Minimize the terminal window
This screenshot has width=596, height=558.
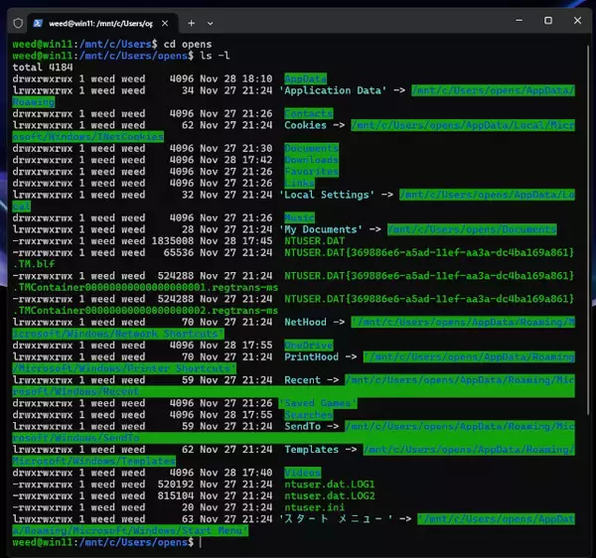[x=519, y=20]
